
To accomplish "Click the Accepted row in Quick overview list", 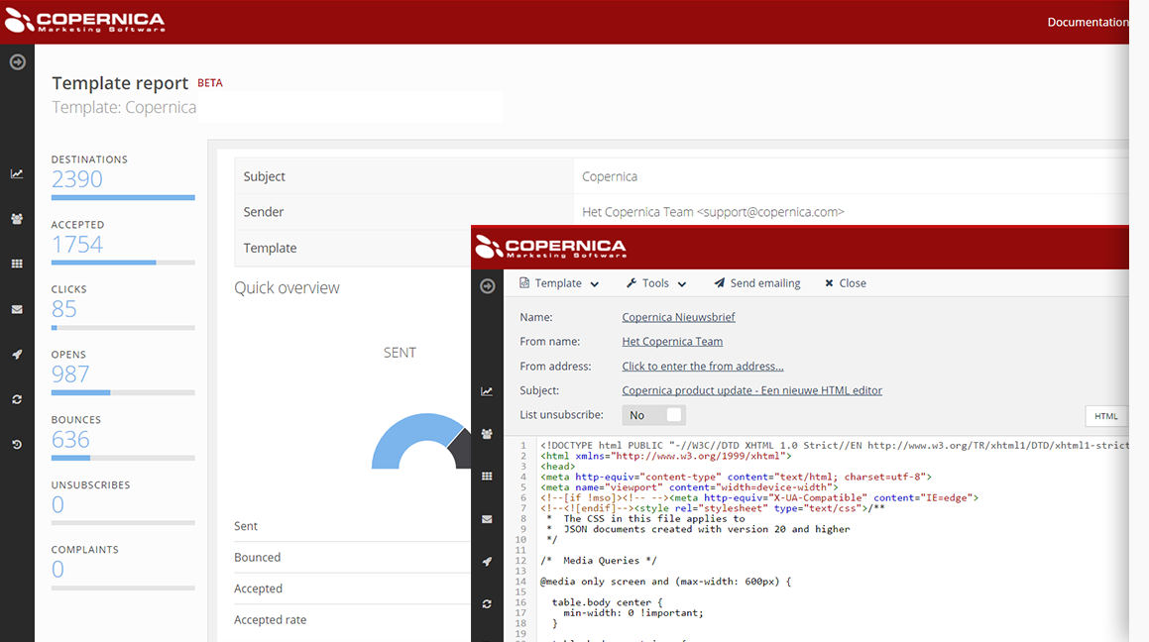I will pos(353,588).
